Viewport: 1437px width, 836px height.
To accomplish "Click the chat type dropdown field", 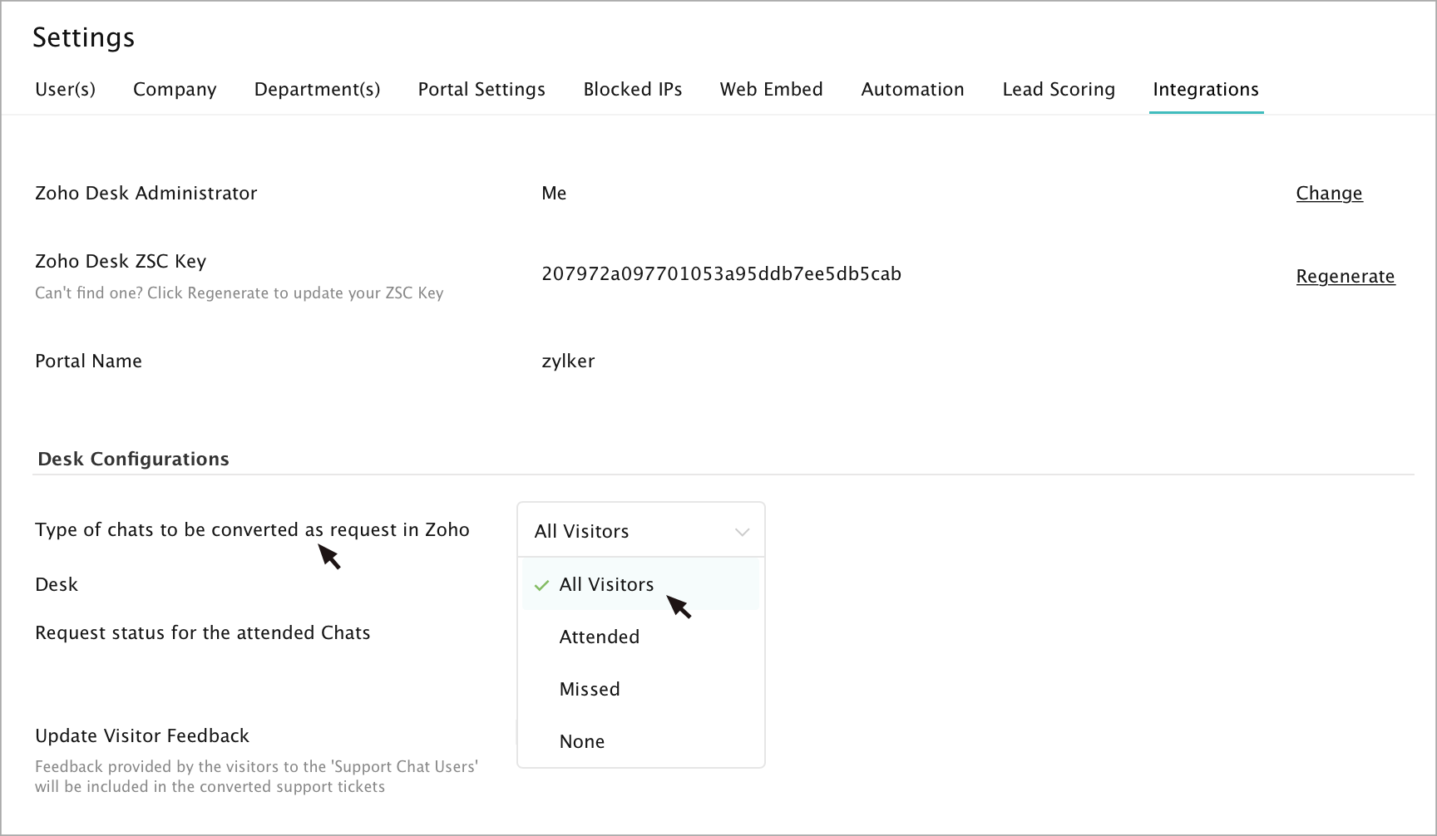I will [632, 531].
